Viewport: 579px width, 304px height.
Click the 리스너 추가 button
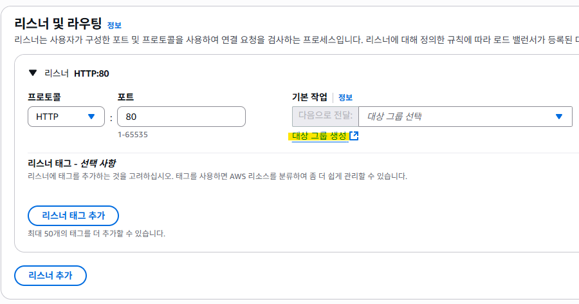[50, 276]
